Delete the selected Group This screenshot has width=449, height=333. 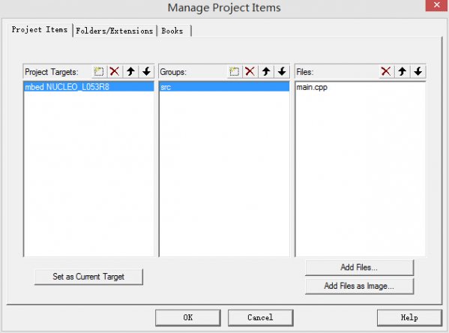(250, 71)
